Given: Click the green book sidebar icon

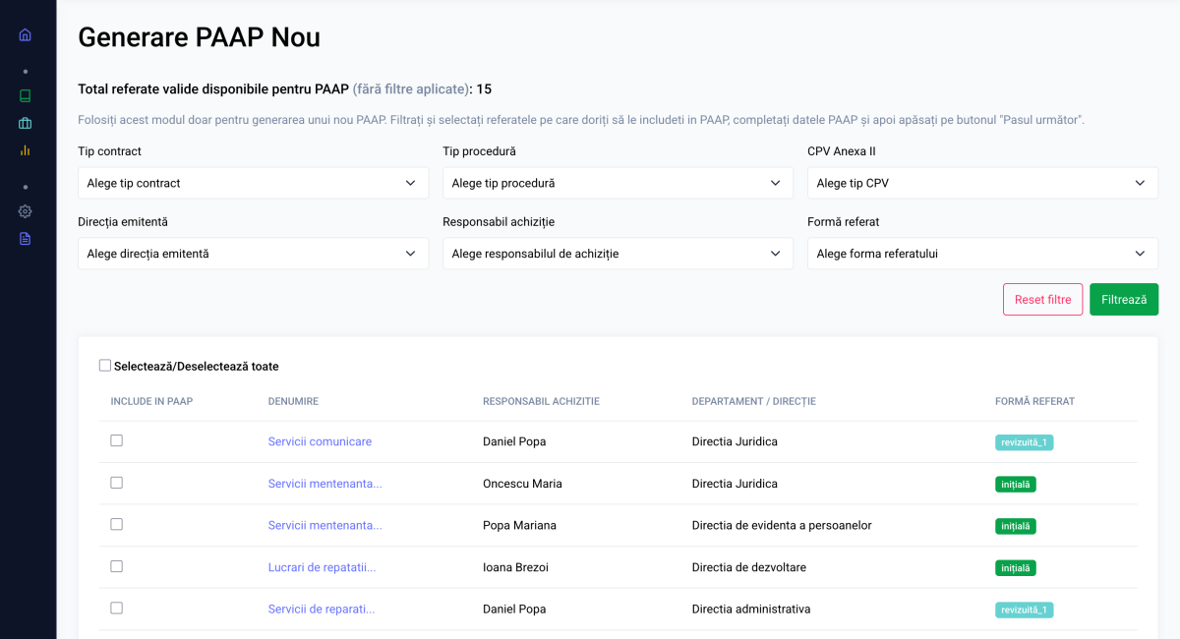Looking at the screenshot, I should pyautogui.click(x=26, y=96).
